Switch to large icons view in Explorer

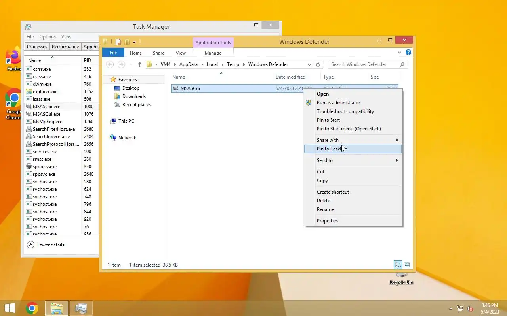407,265
